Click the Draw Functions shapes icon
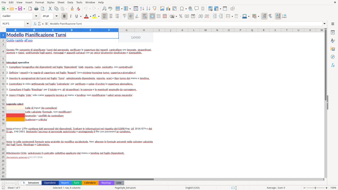This screenshot has width=338, height=190. 233,9
